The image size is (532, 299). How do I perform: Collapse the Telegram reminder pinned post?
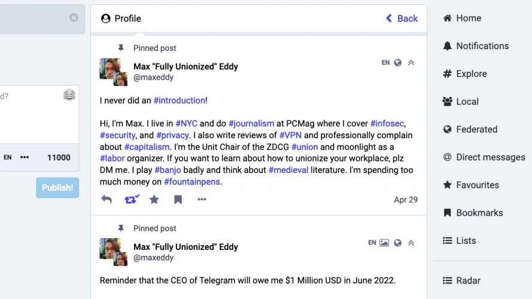tap(411, 243)
